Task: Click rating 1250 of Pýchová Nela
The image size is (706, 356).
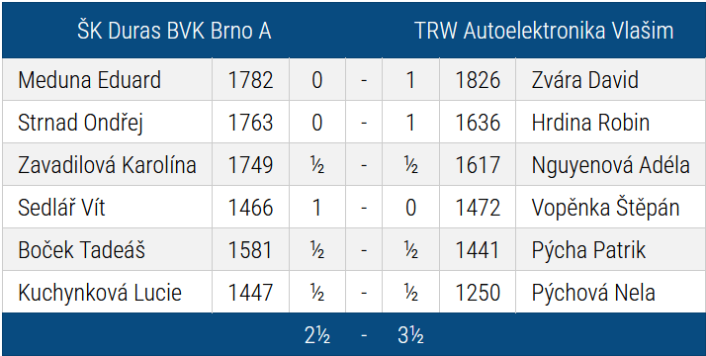Action: 478,293
